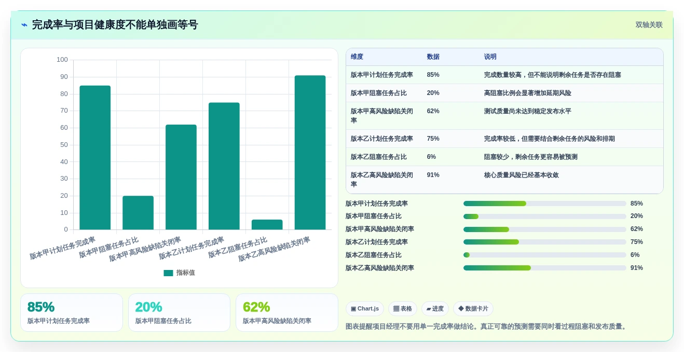Click the y-axis label 100

click(62, 60)
